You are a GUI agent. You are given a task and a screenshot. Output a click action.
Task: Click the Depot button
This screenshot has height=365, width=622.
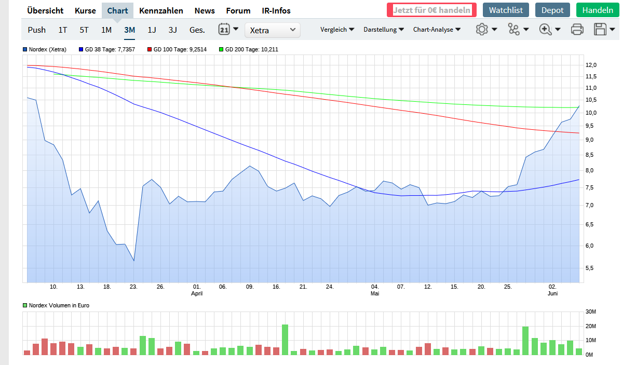pos(552,10)
